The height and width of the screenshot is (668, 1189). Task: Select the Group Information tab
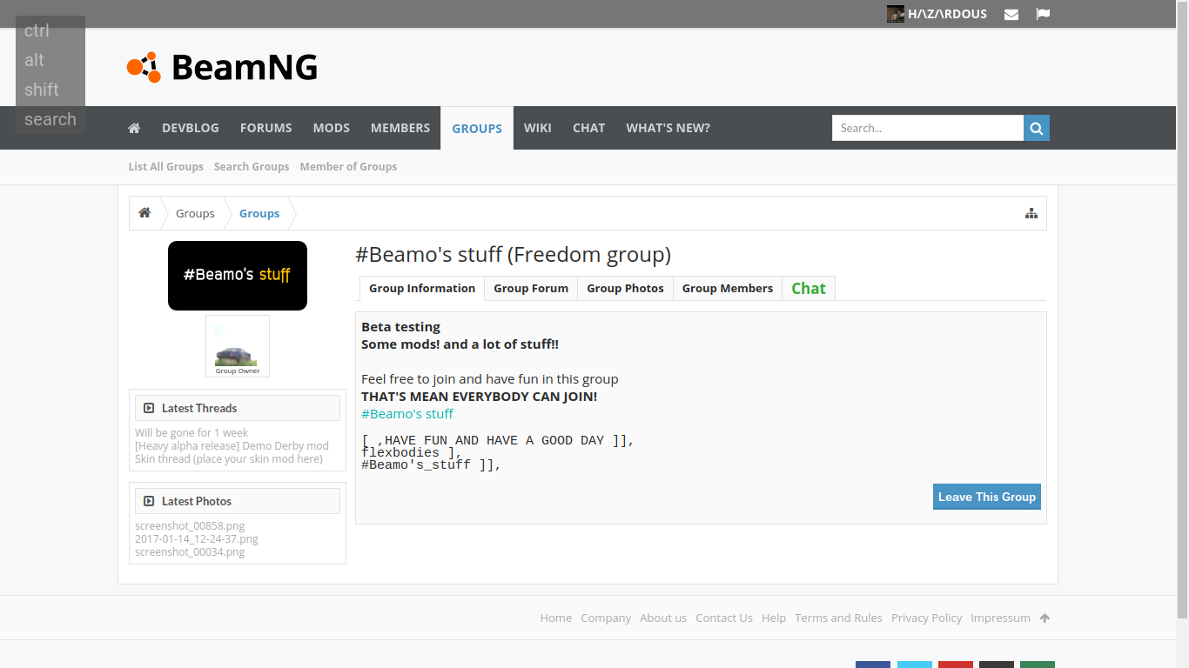tap(422, 288)
